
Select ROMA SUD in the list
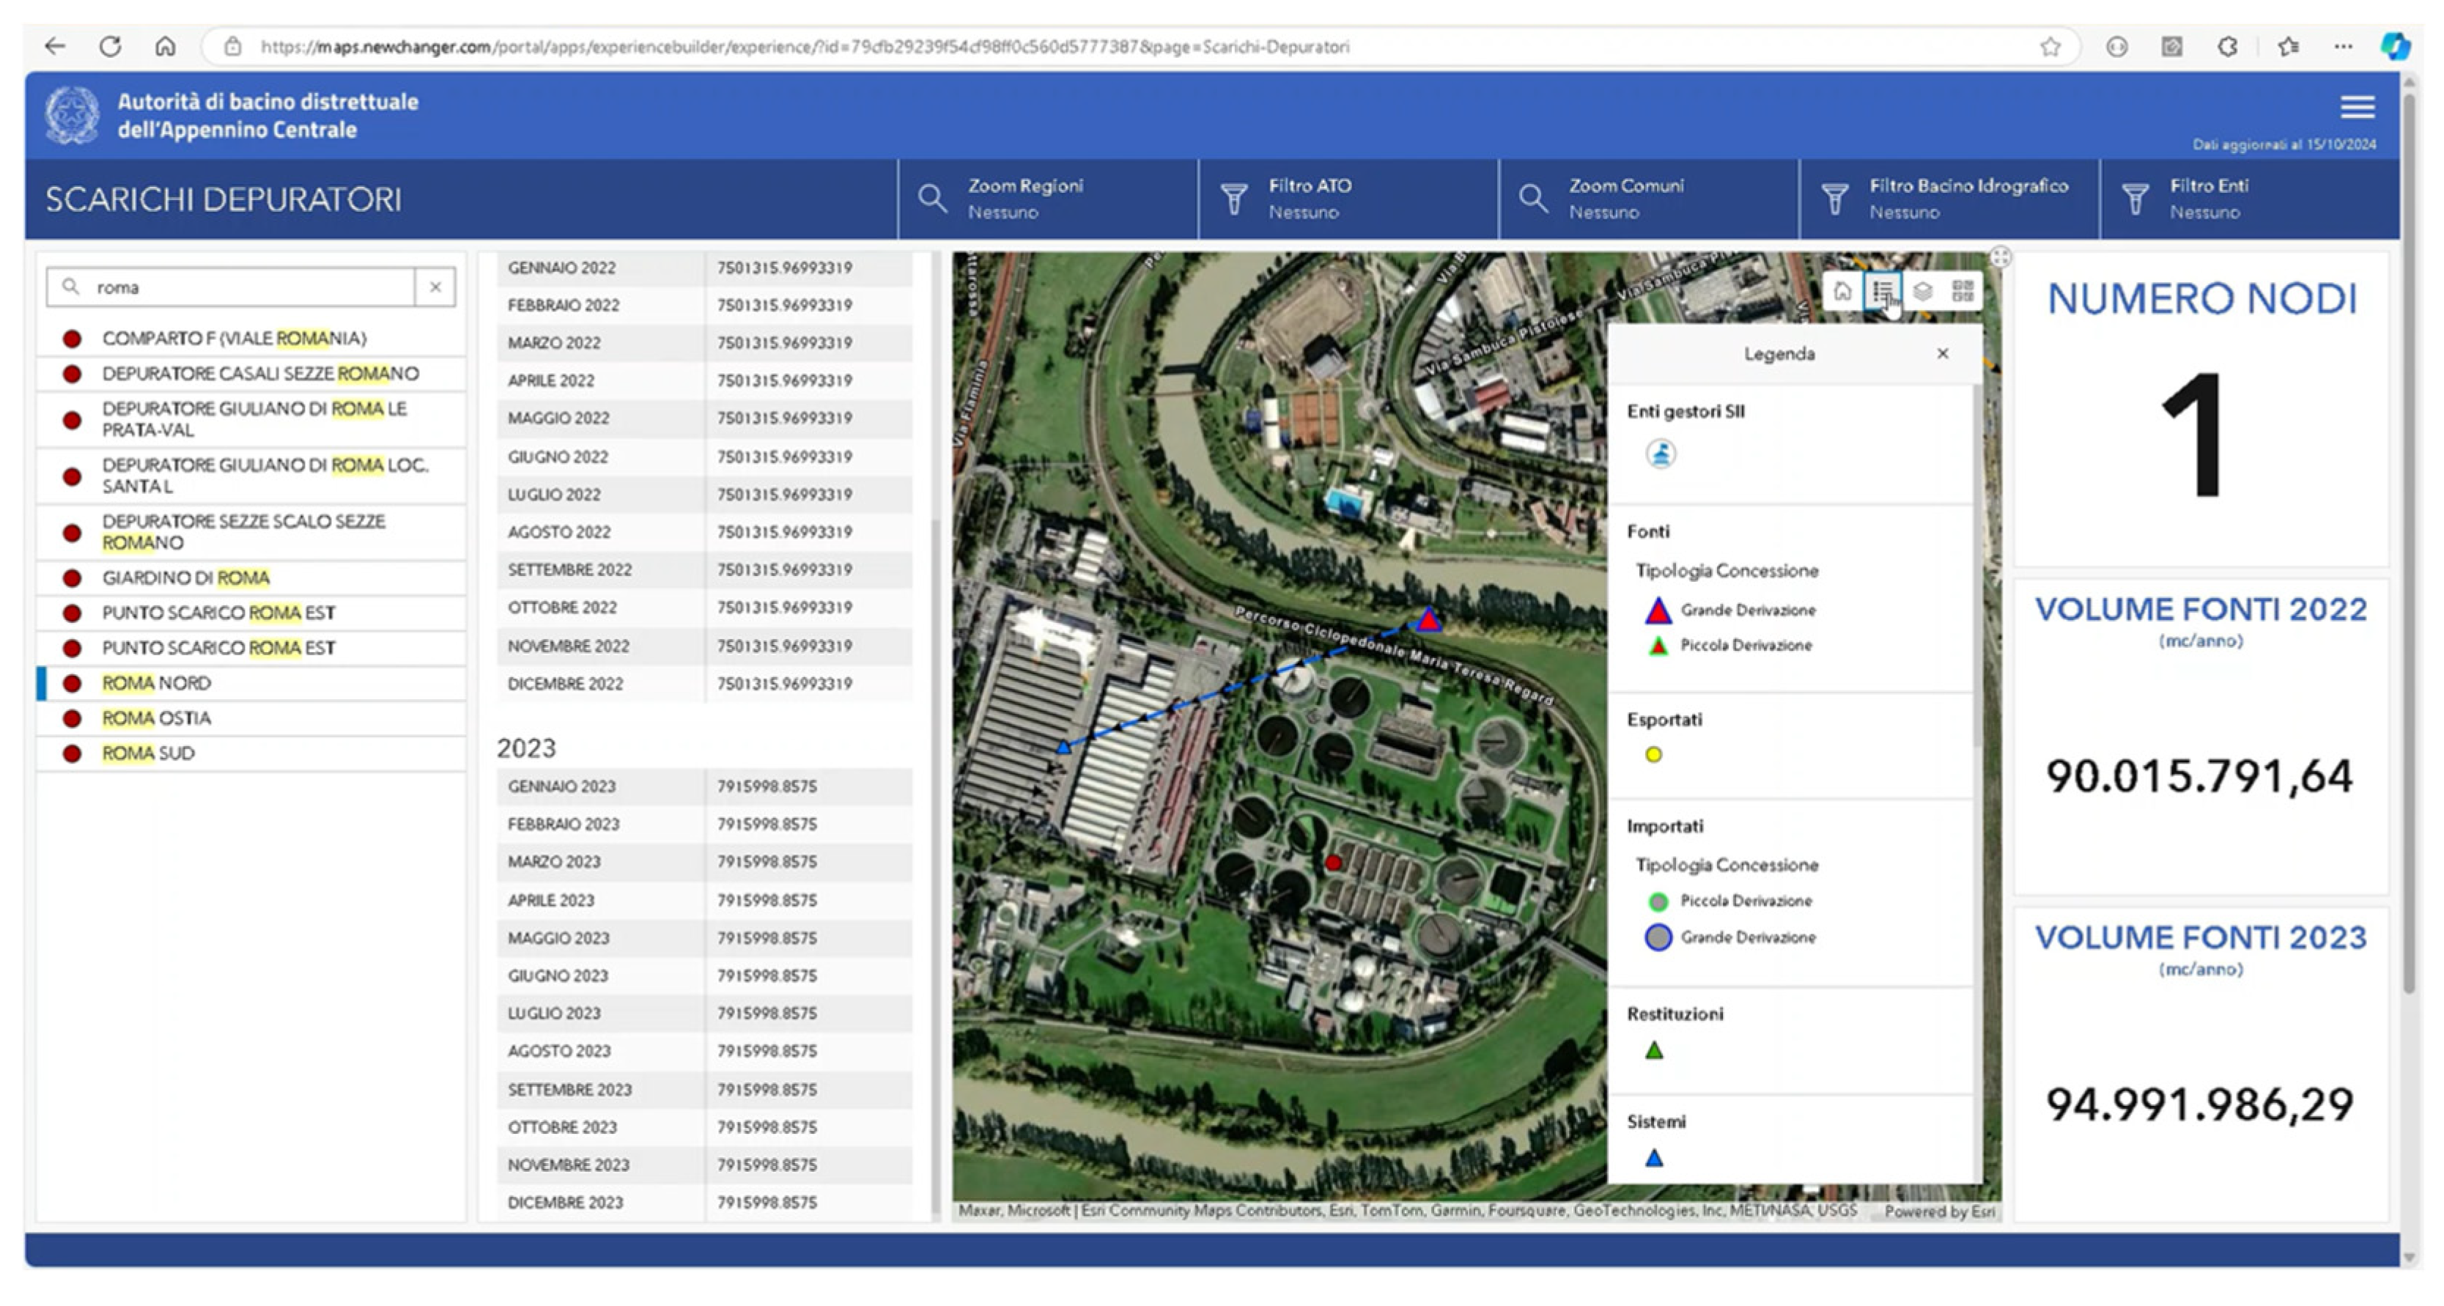(x=251, y=753)
